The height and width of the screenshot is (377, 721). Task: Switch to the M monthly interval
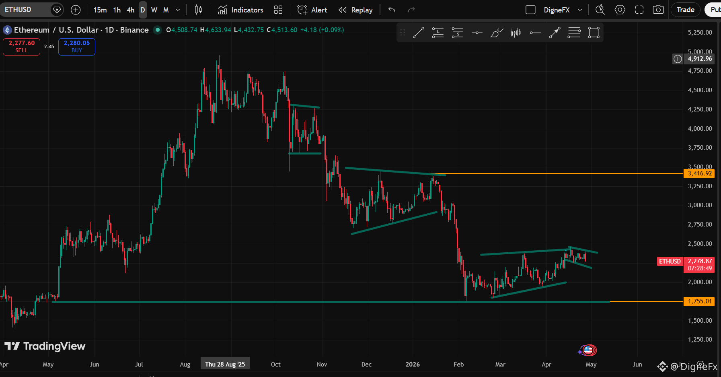[166, 10]
